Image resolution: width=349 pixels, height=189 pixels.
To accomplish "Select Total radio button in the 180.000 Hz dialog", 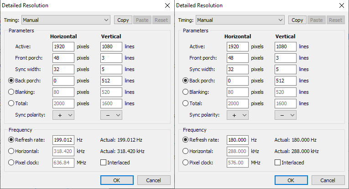I will pos(186,103).
